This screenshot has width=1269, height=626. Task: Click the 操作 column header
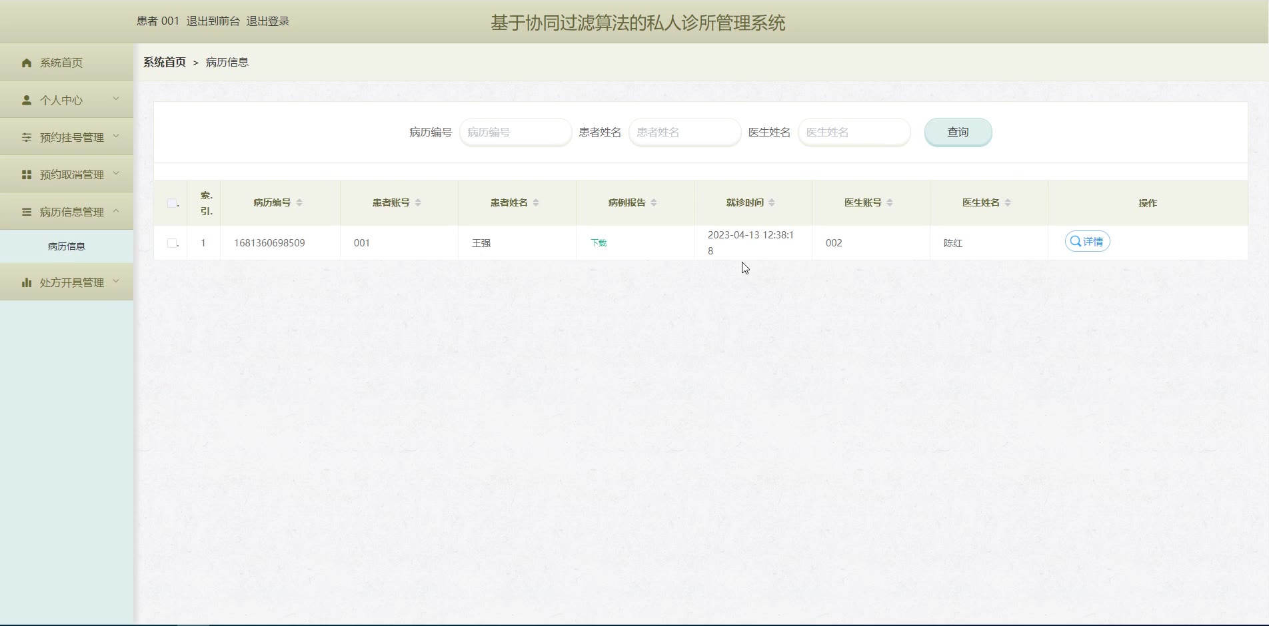(1148, 203)
